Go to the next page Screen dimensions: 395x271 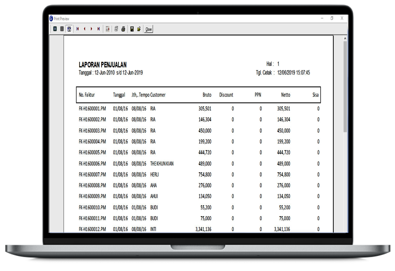[x=91, y=29]
